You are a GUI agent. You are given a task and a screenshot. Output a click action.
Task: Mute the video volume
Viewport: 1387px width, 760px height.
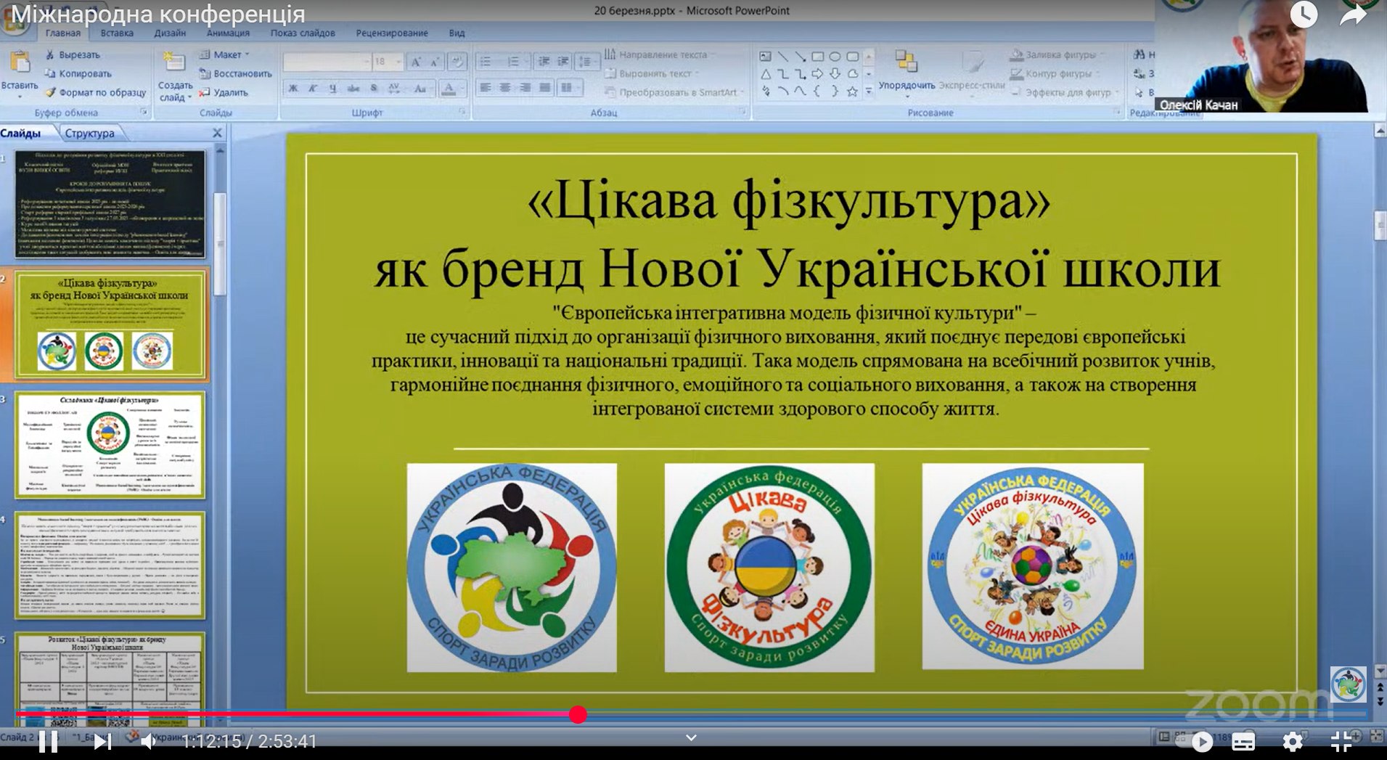tap(149, 741)
